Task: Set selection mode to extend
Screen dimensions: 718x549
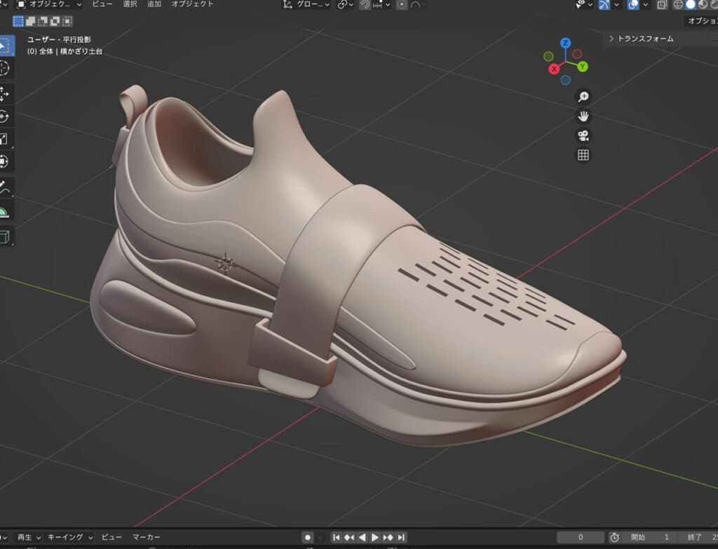Action: tap(31, 21)
